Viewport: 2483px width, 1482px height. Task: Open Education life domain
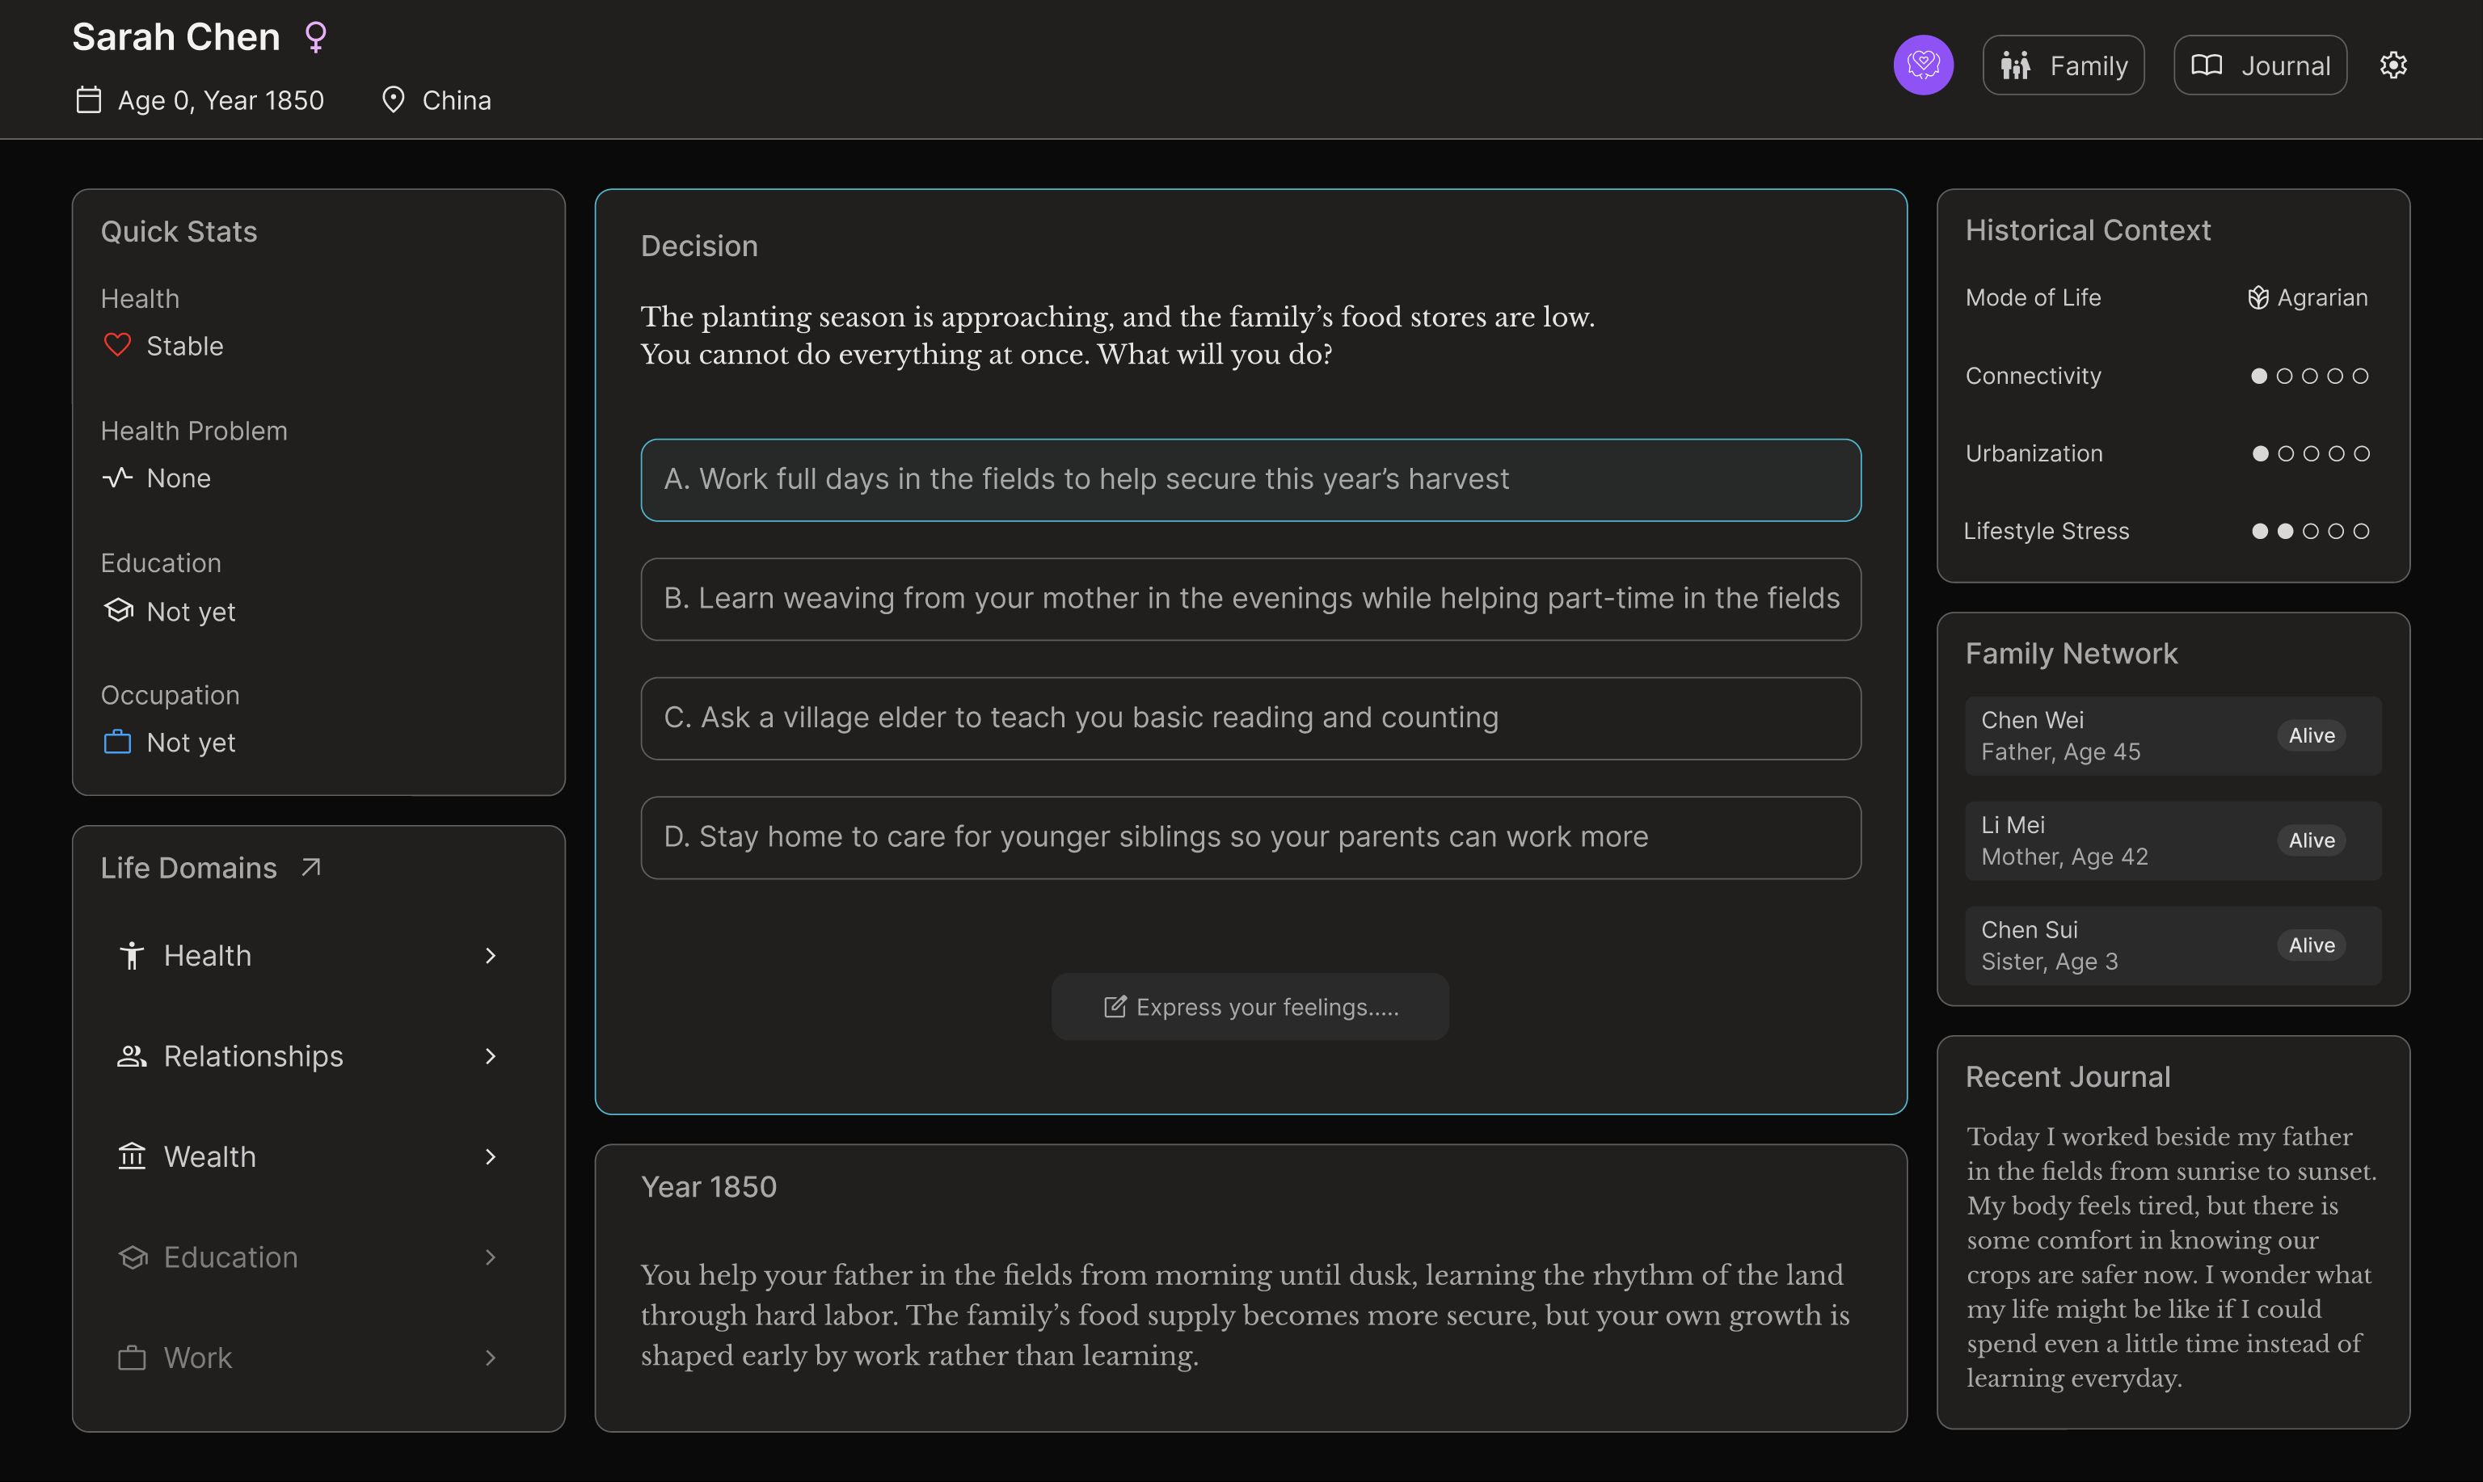[310, 1257]
